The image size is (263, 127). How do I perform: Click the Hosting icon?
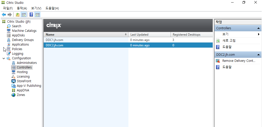[14, 72]
